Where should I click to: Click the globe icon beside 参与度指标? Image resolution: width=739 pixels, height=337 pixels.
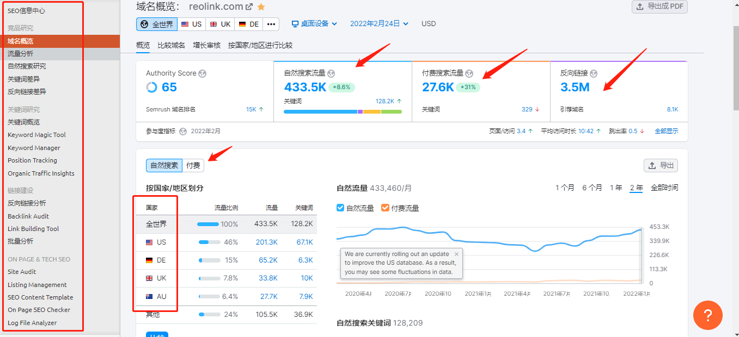pos(183,131)
